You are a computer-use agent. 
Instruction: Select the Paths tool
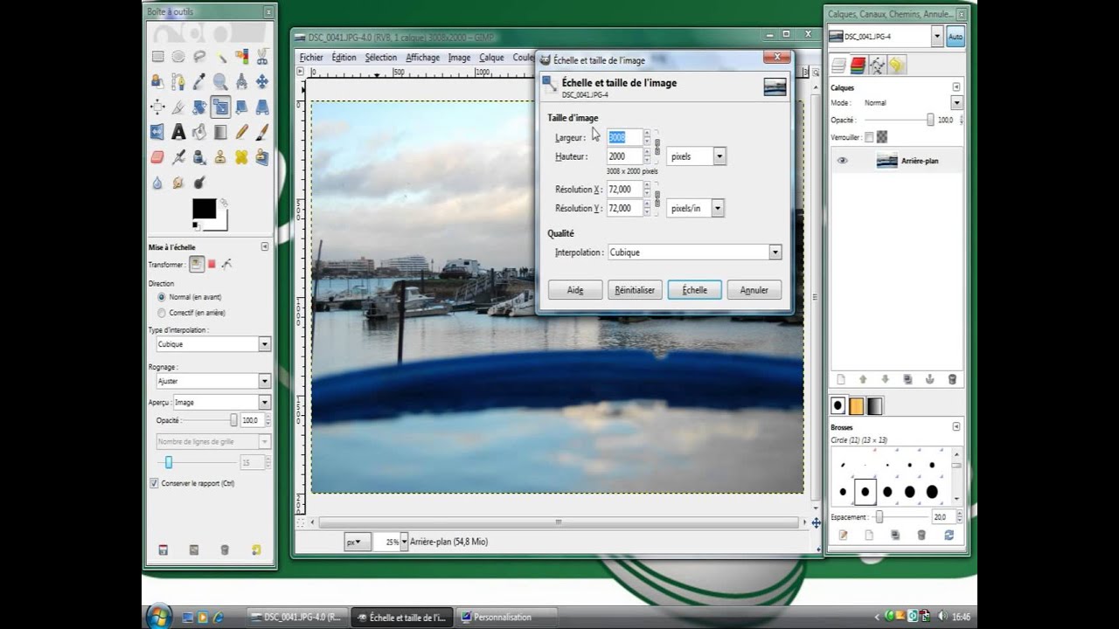178,81
